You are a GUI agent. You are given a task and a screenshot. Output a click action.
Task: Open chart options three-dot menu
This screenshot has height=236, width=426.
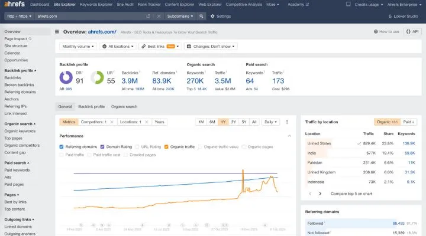[287, 122]
